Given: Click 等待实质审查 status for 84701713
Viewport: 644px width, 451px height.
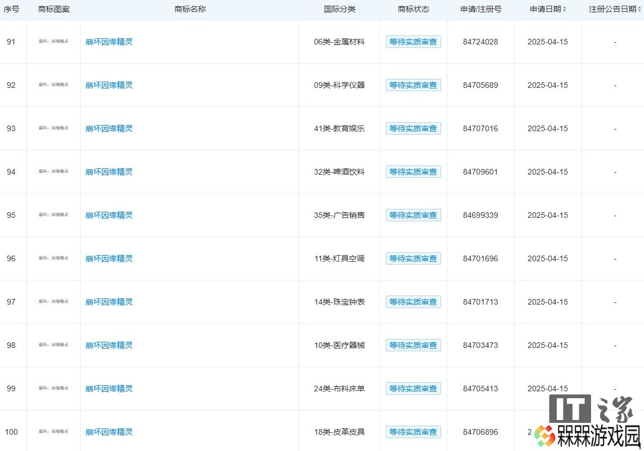Looking at the screenshot, I should click(x=413, y=302).
